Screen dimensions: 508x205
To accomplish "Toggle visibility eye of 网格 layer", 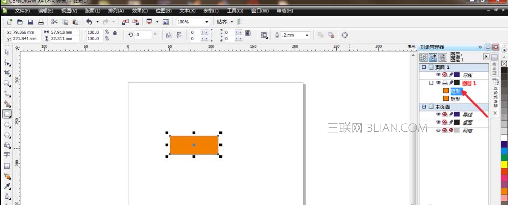I will coord(438,130).
